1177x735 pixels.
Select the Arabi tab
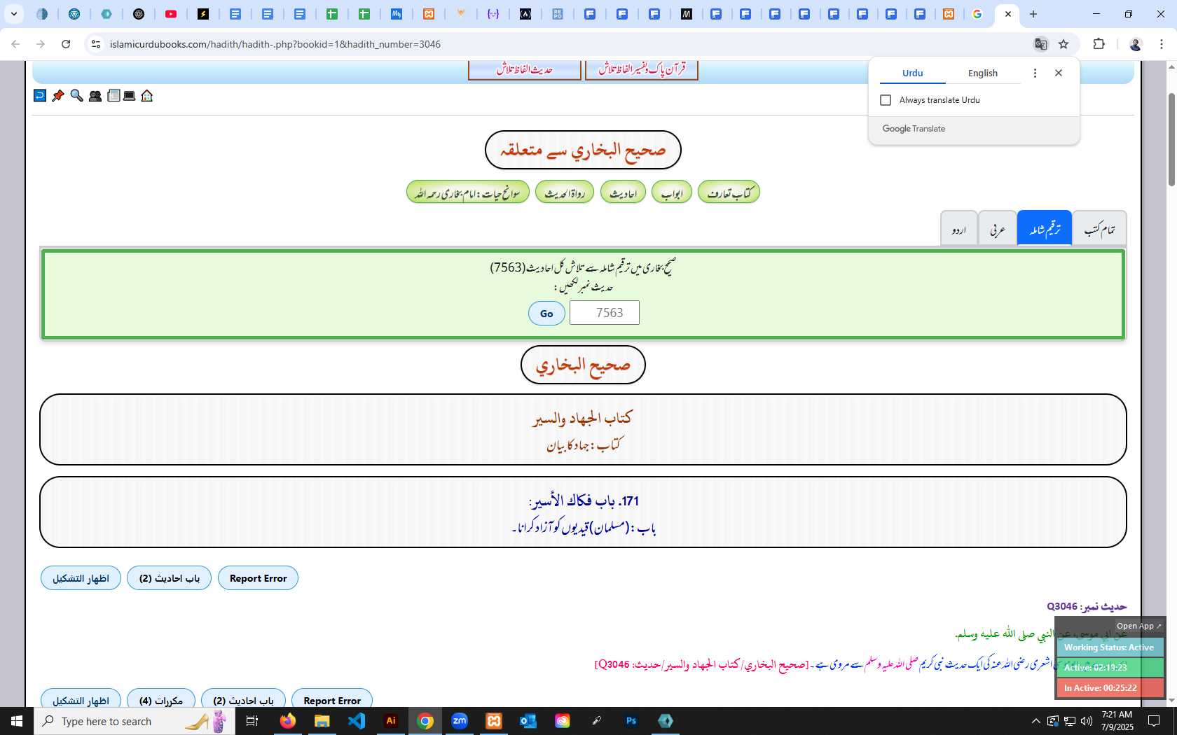pos(998,228)
